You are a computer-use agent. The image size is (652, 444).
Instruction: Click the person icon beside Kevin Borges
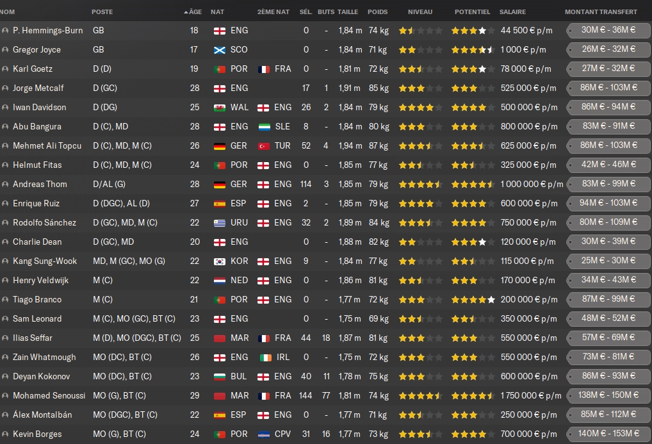pyautogui.click(x=5, y=434)
